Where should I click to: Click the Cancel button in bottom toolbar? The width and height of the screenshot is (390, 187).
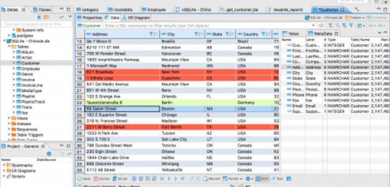coord(101,178)
